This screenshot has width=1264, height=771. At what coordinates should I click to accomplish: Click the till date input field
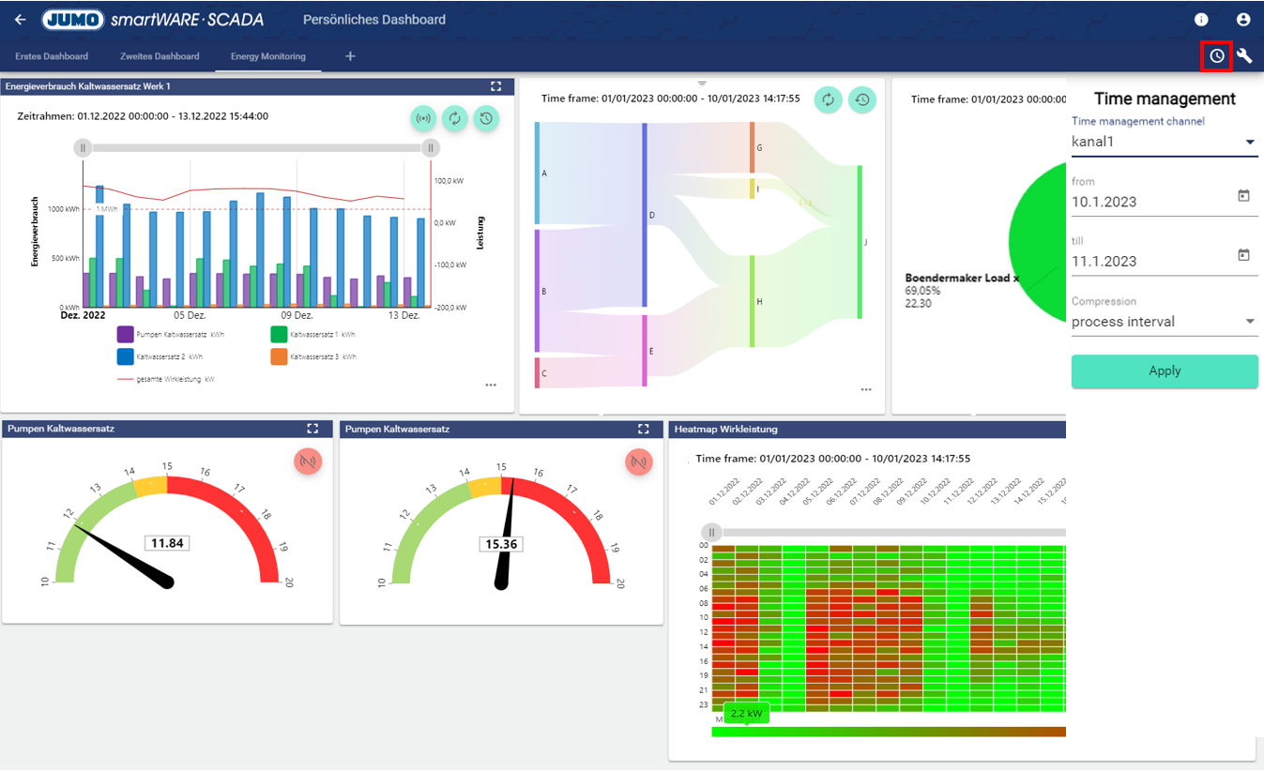[1150, 261]
